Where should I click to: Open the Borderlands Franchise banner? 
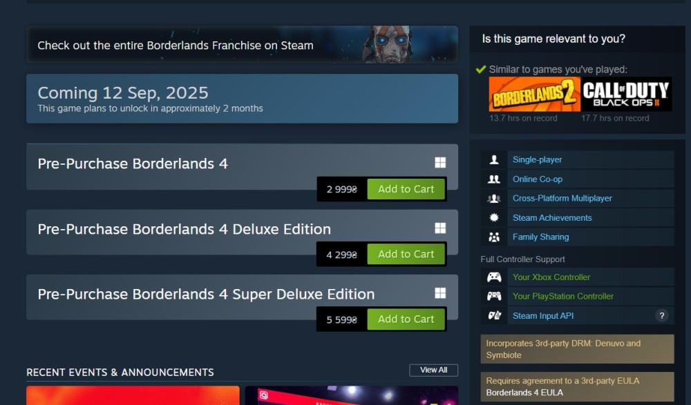click(243, 44)
